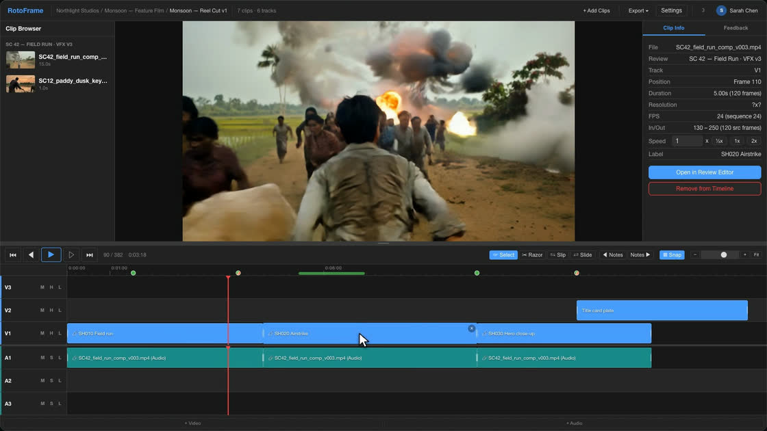This screenshot has width=767, height=431.
Task: Jump to the timeline end
Action: pyautogui.click(x=90, y=254)
